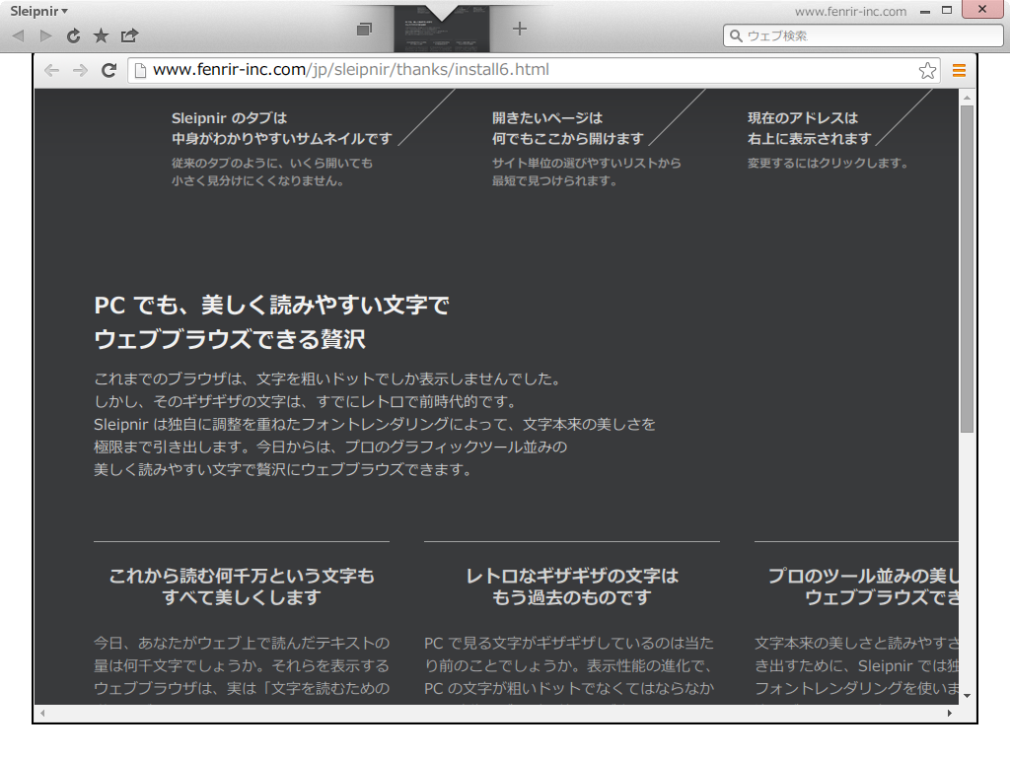Select the active tab thumbnail
The width and height of the screenshot is (1010, 757).
click(442, 30)
